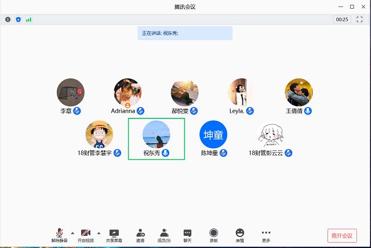Viewport: 371px width, 248px height.
Task: Open the invite (邀请) panel
Action: 140,235
